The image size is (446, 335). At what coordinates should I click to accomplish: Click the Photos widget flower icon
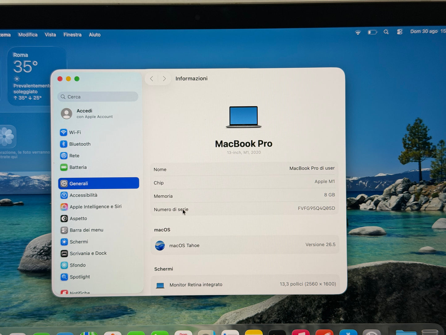7,136
